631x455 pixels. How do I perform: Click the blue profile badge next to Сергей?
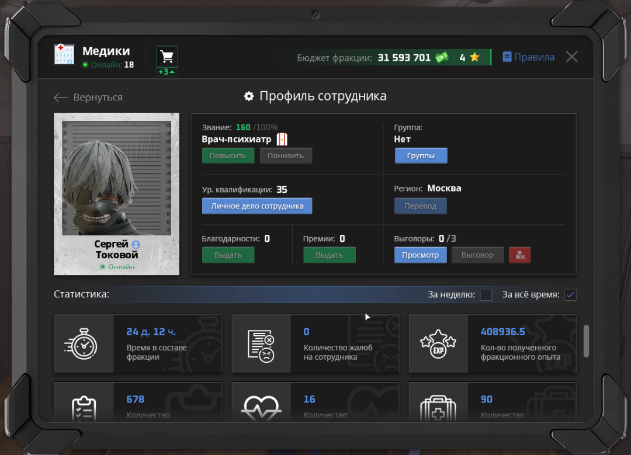[136, 244]
